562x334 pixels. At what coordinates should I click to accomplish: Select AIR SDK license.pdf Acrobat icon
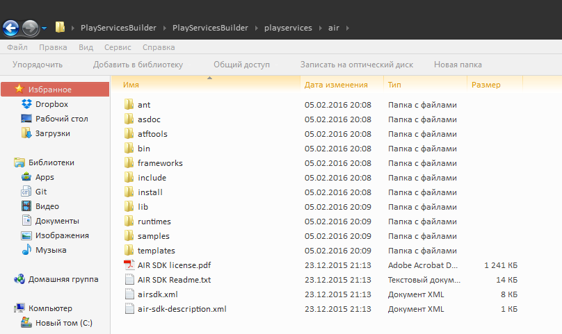tap(129, 265)
